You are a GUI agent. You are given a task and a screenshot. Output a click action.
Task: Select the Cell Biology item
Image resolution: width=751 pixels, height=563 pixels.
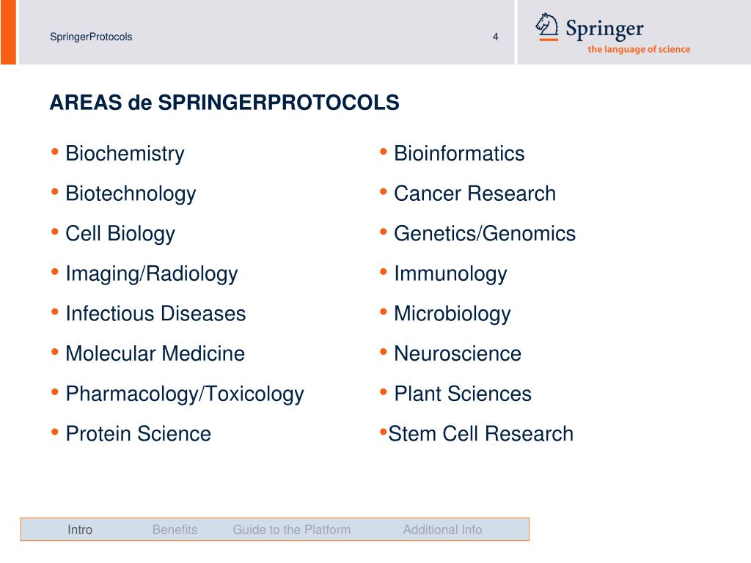click(120, 234)
